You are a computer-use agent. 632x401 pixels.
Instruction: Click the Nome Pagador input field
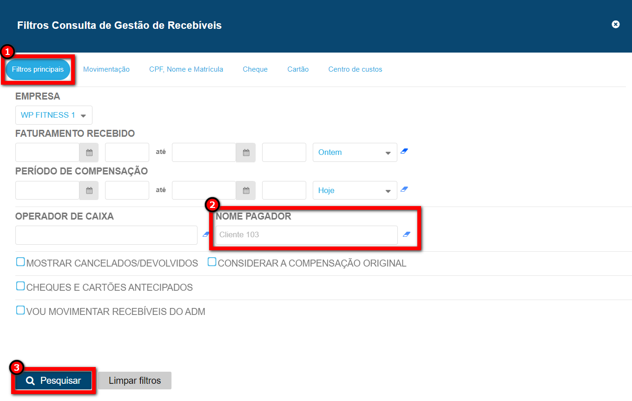pos(306,235)
